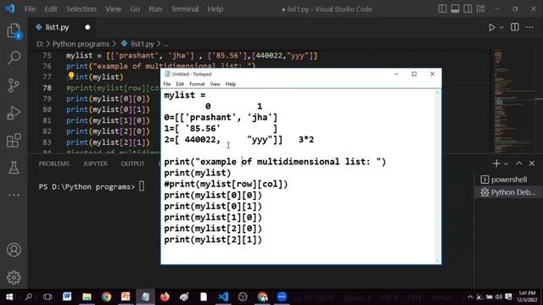The image size is (543, 305).
Task: Click Notepad vertical scrollbar
Action: [438, 176]
